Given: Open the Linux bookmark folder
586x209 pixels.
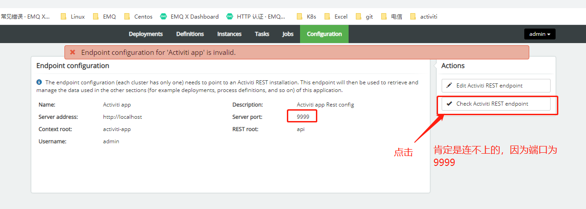Looking at the screenshot, I should [x=73, y=16].
